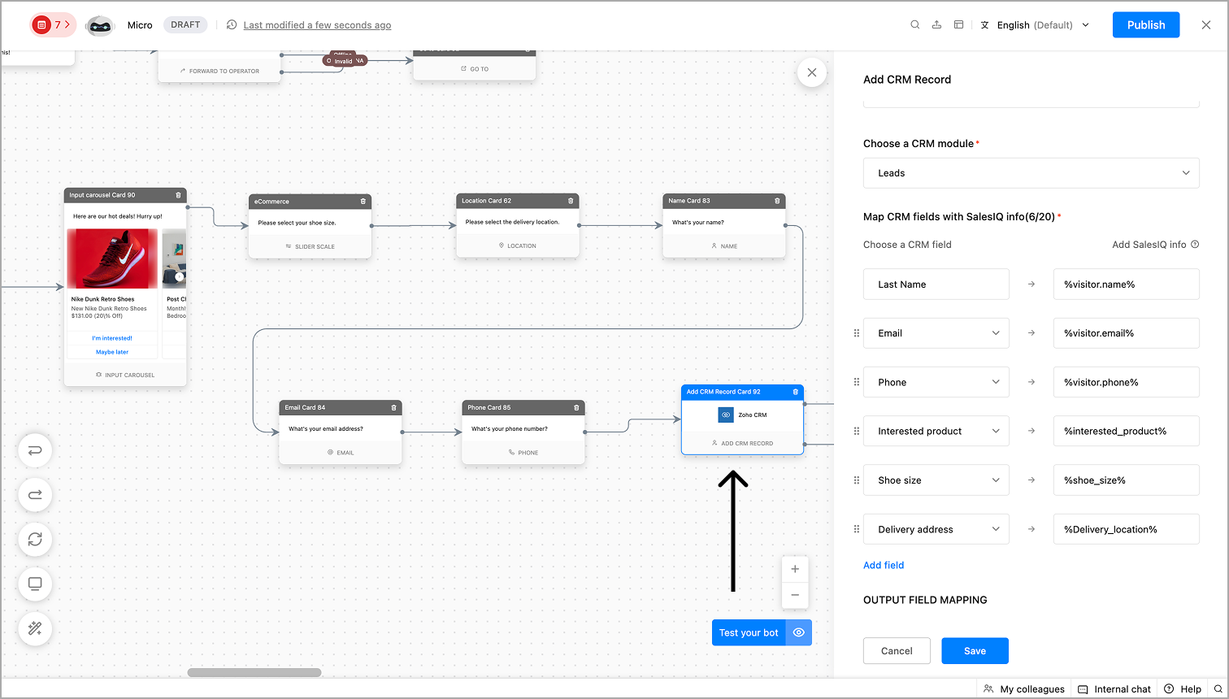Click the refresh/sync circular arrows icon

(x=35, y=540)
